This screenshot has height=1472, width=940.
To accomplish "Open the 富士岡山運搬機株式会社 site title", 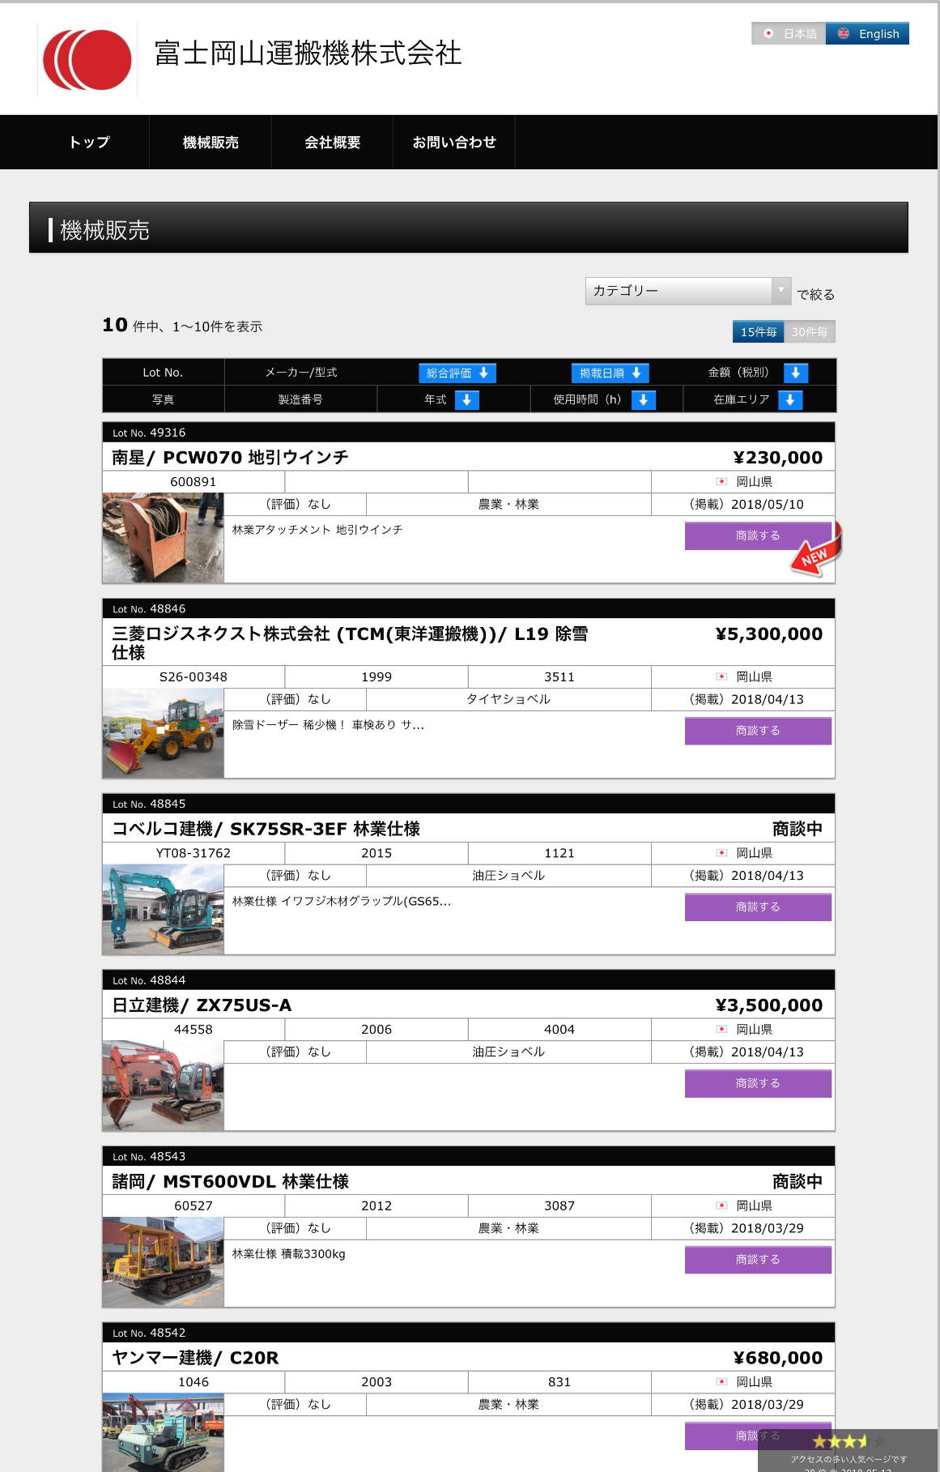I will (x=308, y=53).
